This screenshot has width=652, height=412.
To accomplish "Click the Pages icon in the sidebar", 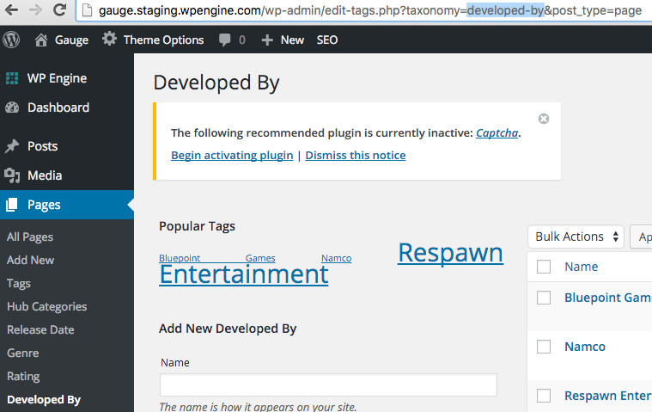I will [12, 205].
